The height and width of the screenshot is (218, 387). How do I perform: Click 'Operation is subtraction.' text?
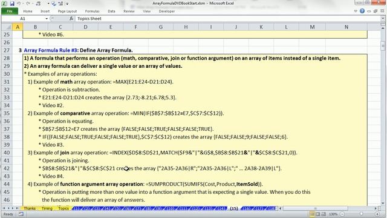(70, 90)
